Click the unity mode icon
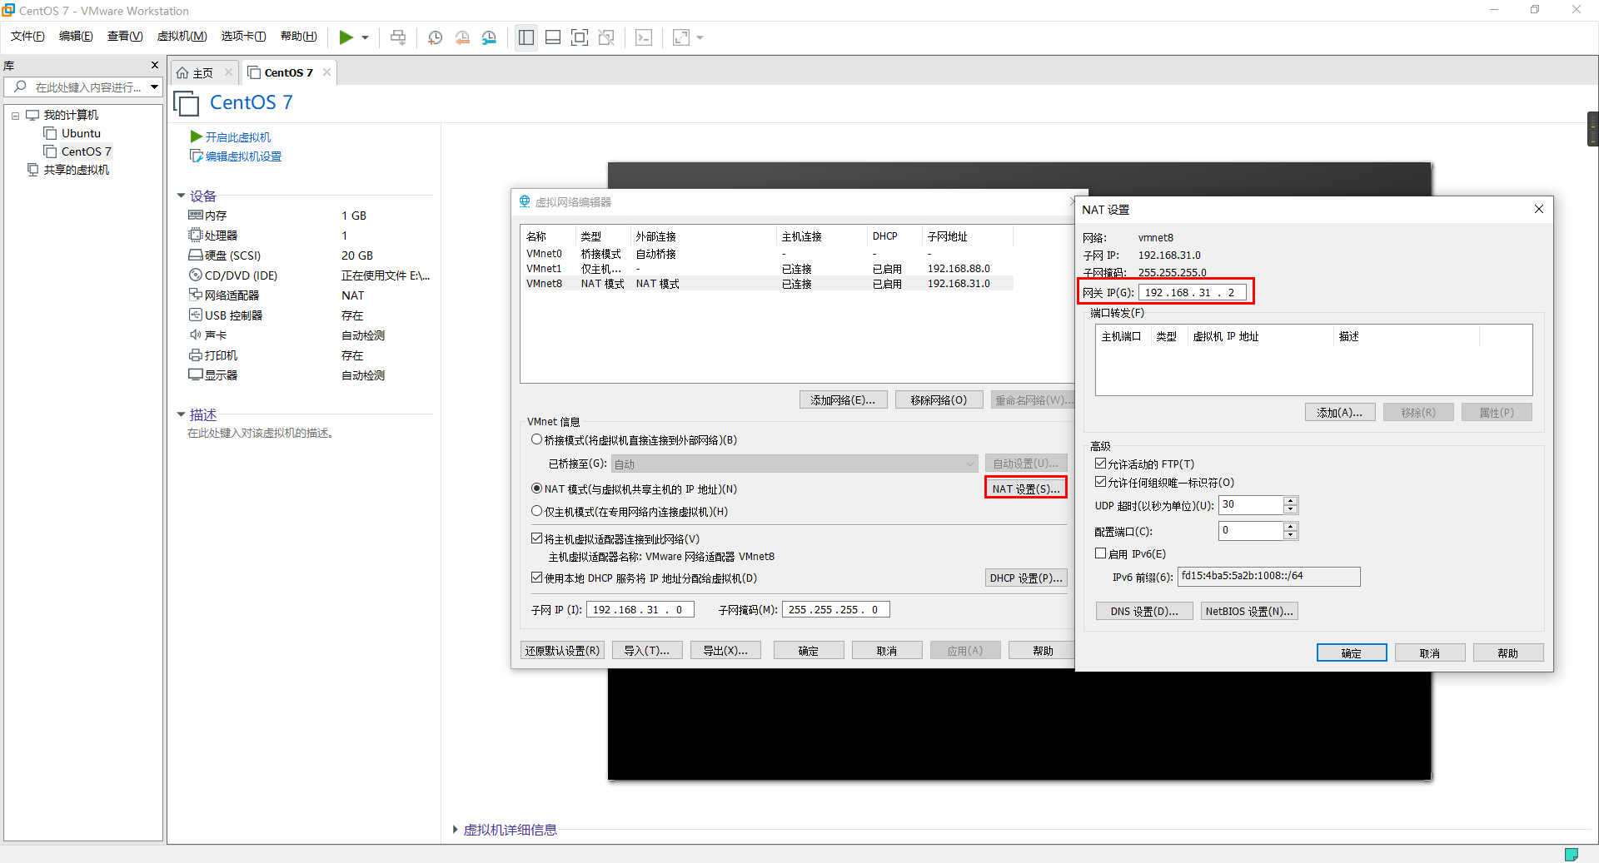 click(606, 37)
